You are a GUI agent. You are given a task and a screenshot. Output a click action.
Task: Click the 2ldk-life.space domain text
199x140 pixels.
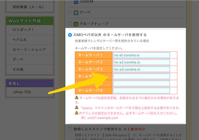[116, 135]
